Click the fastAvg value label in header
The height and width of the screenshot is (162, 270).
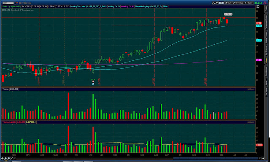114,7
